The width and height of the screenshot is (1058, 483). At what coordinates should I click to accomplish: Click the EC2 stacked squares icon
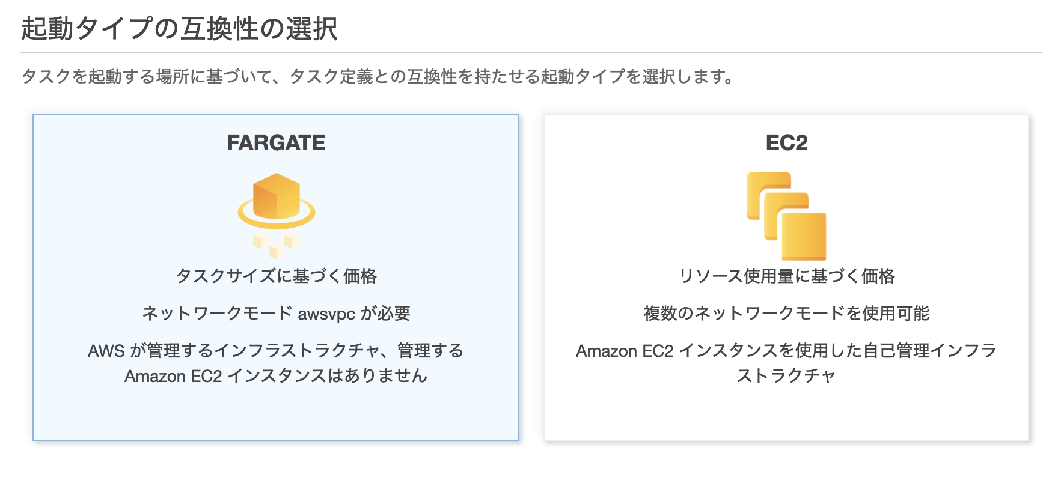pyautogui.click(x=786, y=216)
